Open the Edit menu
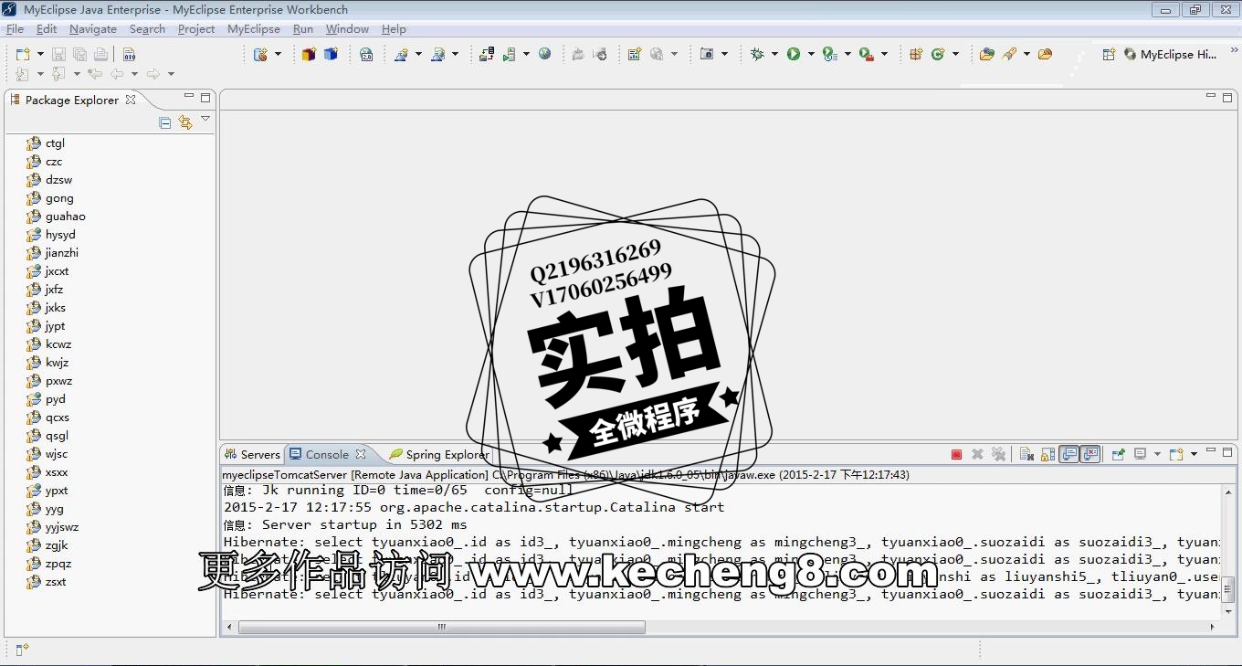Image resolution: width=1242 pixels, height=666 pixels. pos(47,29)
